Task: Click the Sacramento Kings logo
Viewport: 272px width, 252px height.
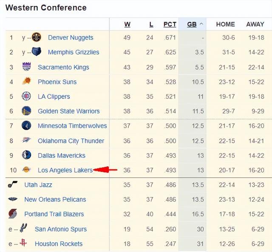Action: tap(26, 67)
